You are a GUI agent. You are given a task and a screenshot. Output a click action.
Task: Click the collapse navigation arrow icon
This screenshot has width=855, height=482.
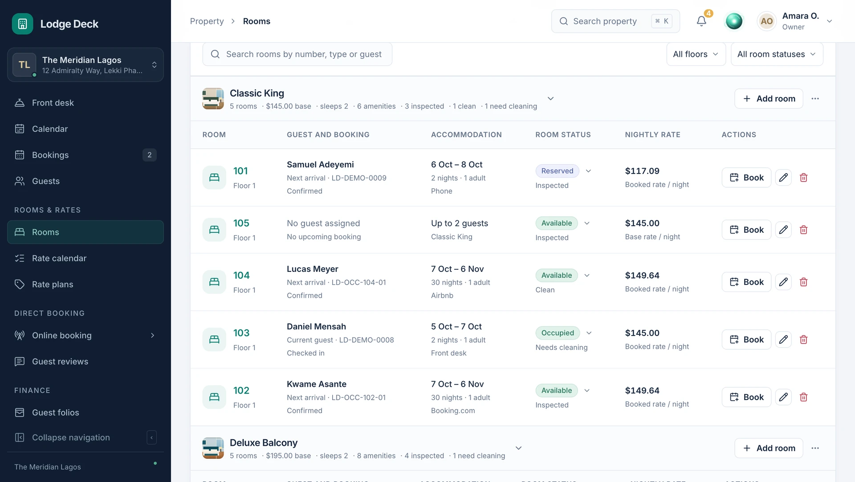click(151, 437)
